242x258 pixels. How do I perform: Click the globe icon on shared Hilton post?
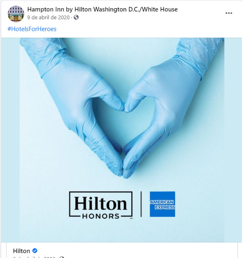coord(62,257)
